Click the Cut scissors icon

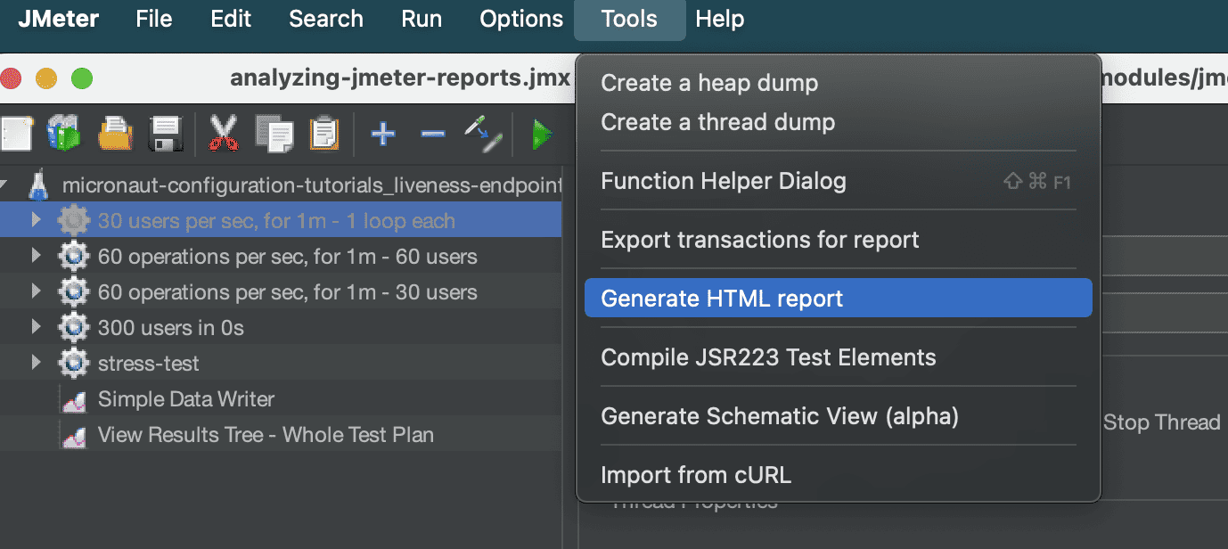pos(224,134)
